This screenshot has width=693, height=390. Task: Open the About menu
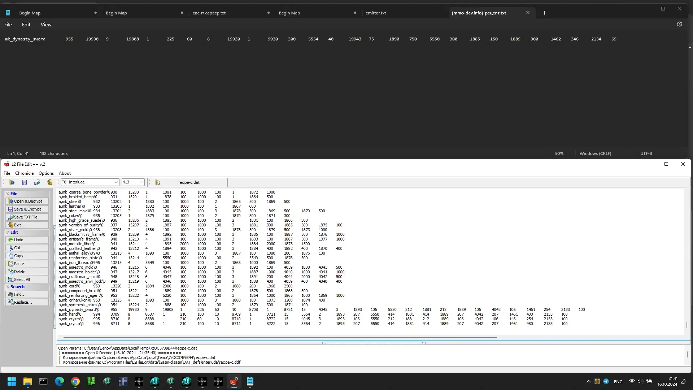(x=65, y=173)
